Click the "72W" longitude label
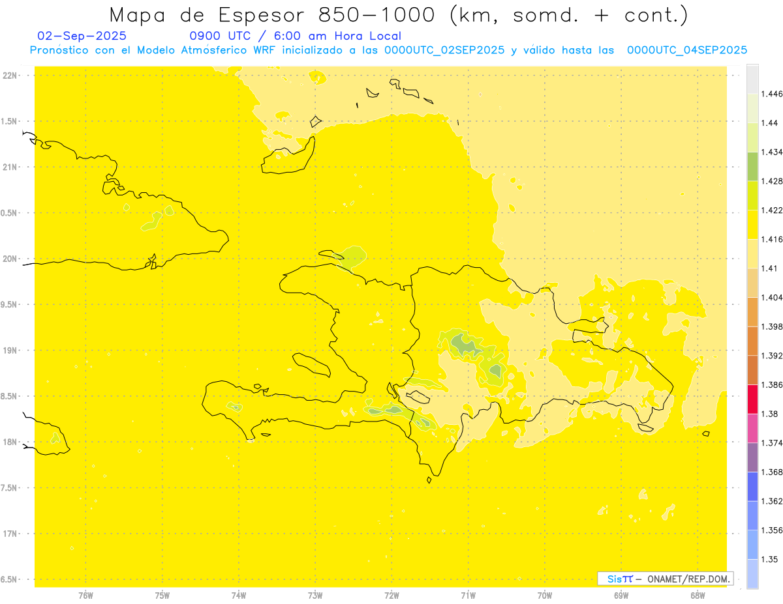The image size is (783, 604). pyautogui.click(x=391, y=596)
